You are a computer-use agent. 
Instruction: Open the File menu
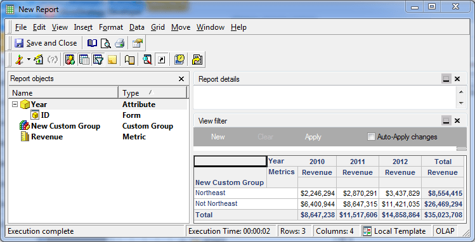[x=21, y=27]
